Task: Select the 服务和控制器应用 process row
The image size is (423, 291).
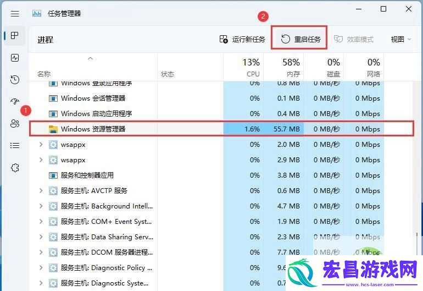Action: pyautogui.click(x=207, y=175)
